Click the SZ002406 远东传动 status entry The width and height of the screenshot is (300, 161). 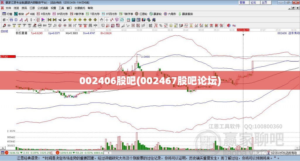pyautogui.click(x=282, y=153)
